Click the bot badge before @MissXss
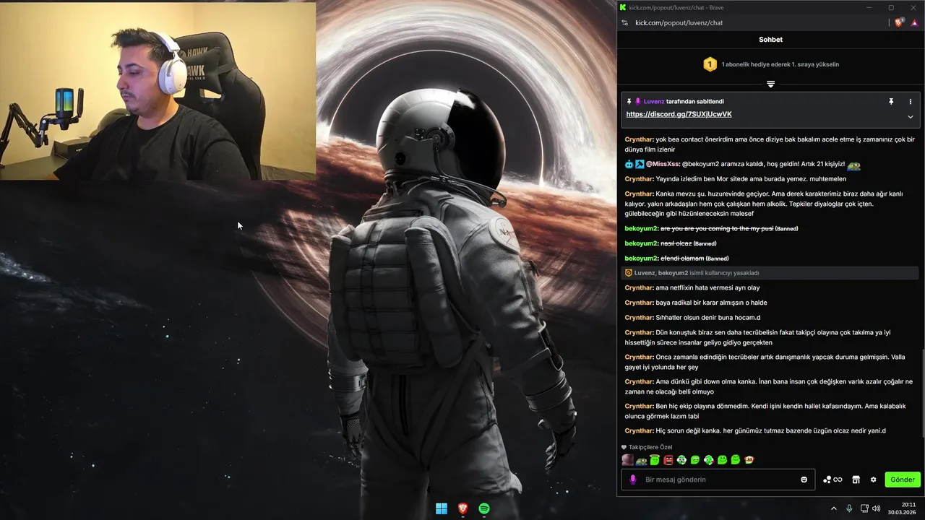This screenshot has width=925, height=520. [x=629, y=165]
